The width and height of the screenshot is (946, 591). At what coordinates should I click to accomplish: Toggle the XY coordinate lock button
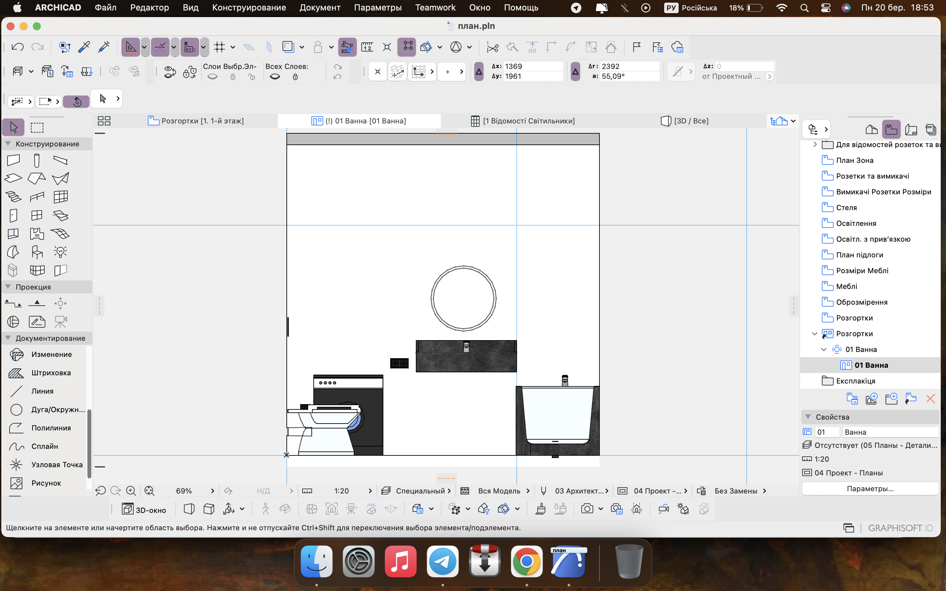click(x=190, y=47)
